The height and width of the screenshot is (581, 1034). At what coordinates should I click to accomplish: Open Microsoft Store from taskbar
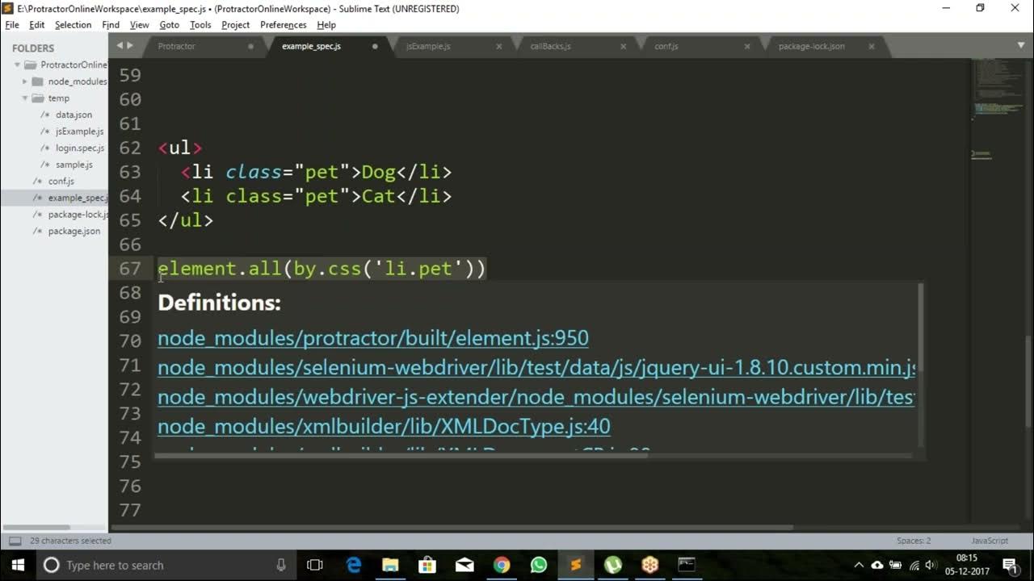click(x=427, y=565)
